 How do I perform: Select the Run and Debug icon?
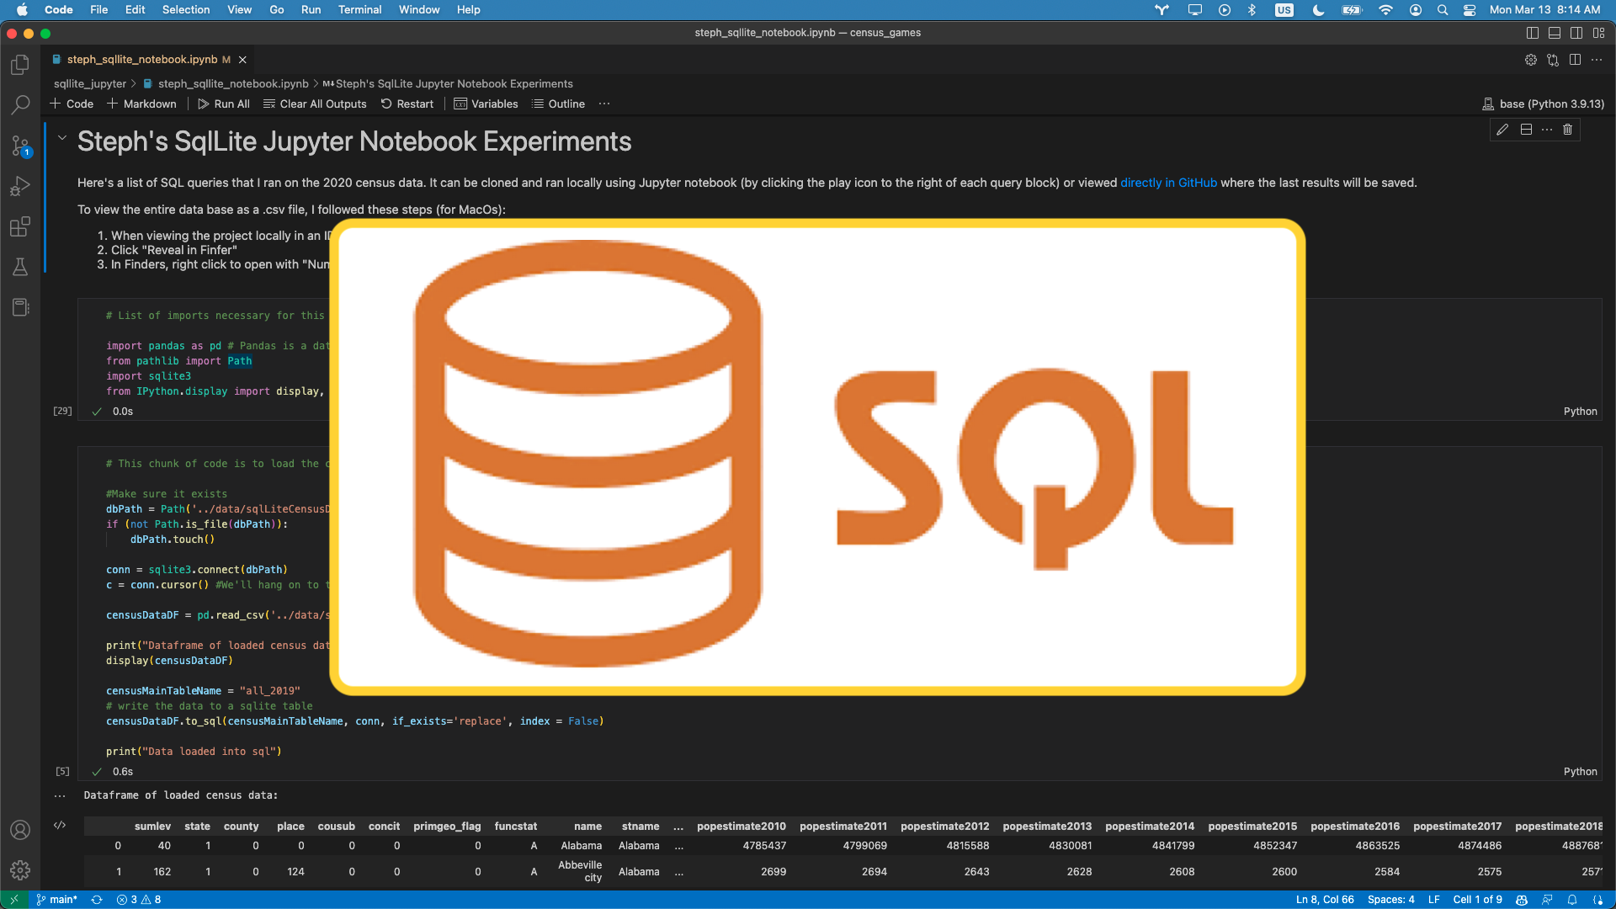20,185
